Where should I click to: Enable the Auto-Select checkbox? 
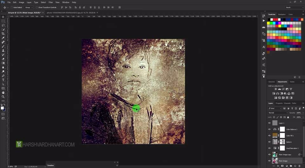pyautogui.click(x=12, y=7)
